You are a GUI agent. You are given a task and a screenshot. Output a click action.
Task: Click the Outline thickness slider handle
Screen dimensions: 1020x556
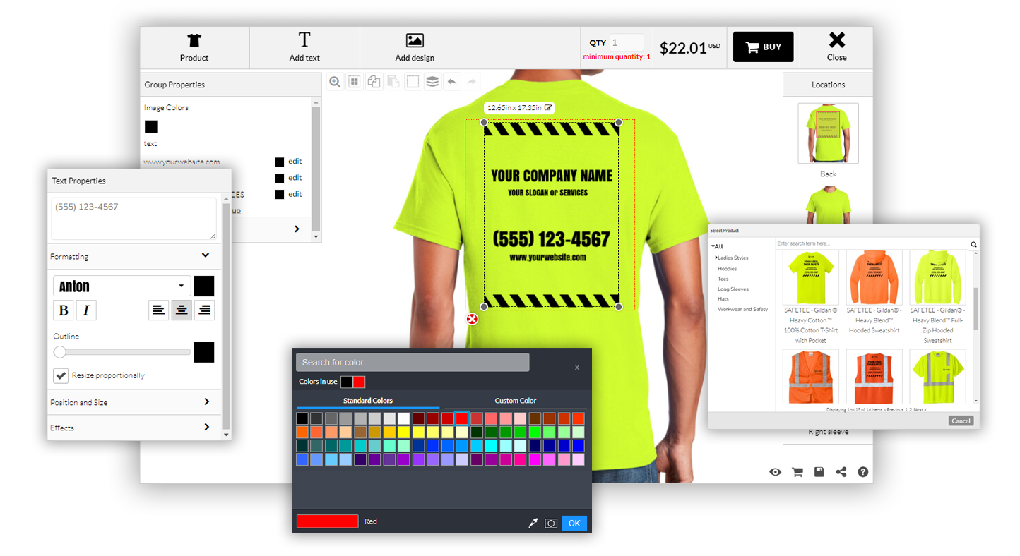(x=60, y=352)
